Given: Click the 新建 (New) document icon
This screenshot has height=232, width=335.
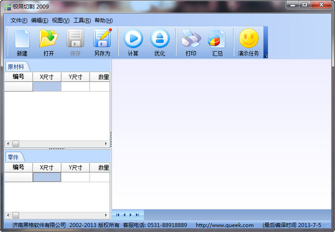Looking at the screenshot, I should tap(22, 42).
